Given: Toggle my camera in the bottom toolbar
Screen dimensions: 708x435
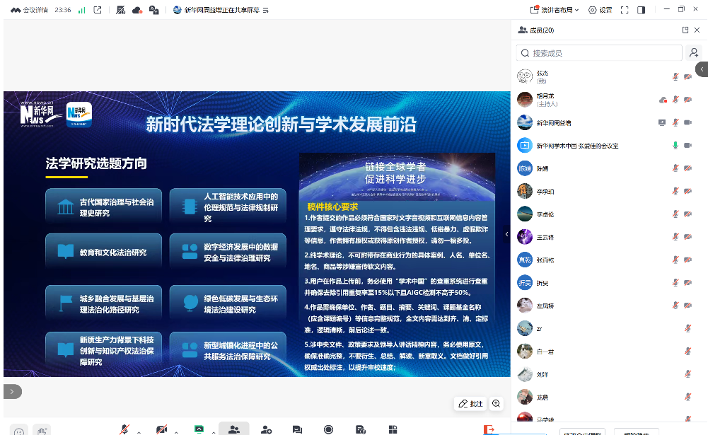Looking at the screenshot, I should coord(162,429).
